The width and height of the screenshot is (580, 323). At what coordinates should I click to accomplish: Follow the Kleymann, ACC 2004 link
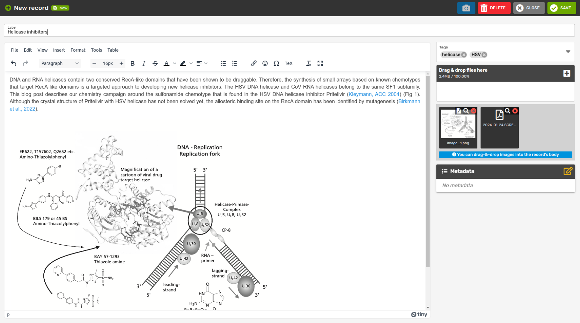[x=374, y=94]
